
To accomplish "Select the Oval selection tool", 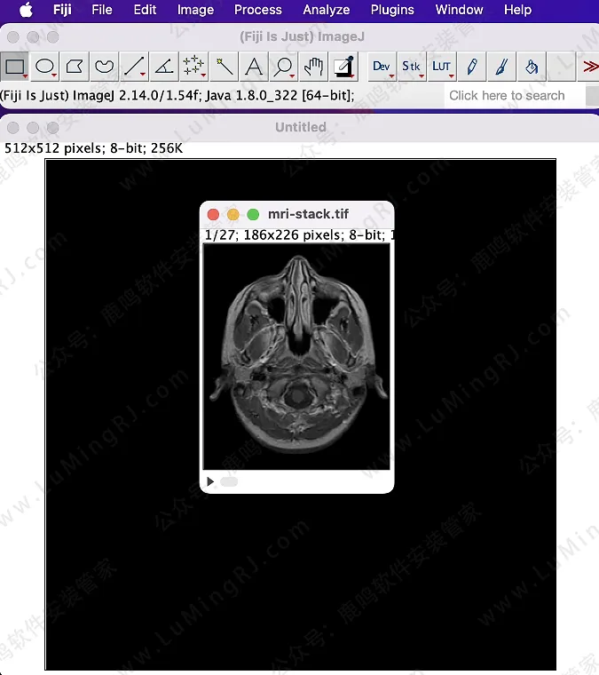I will (x=45, y=67).
